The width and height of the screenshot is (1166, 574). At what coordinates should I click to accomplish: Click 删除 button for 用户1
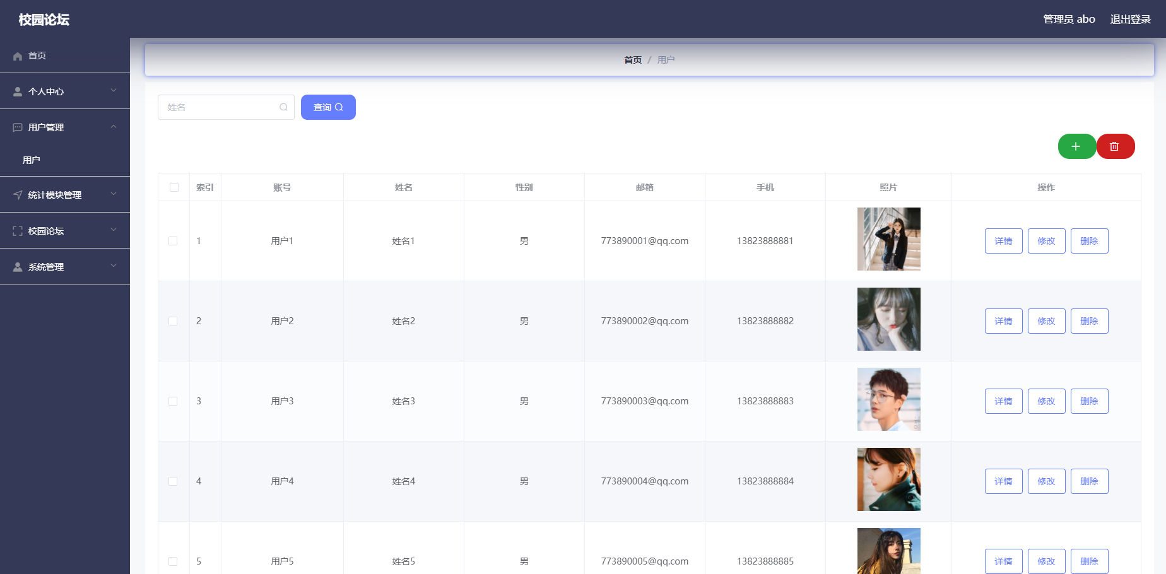pos(1090,241)
